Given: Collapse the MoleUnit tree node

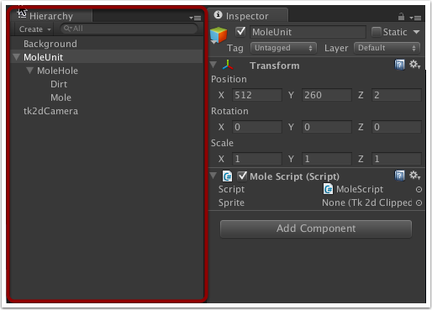Looking at the screenshot, I should tap(17, 57).
